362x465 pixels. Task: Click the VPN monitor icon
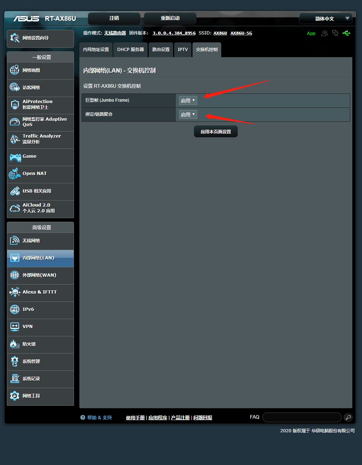tap(14, 327)
